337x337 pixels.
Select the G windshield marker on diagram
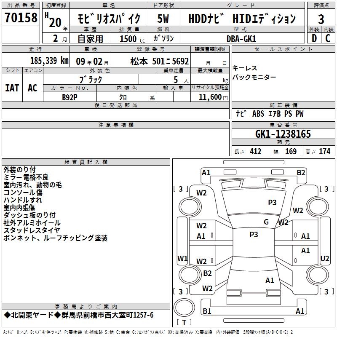(x=266, y=222)
